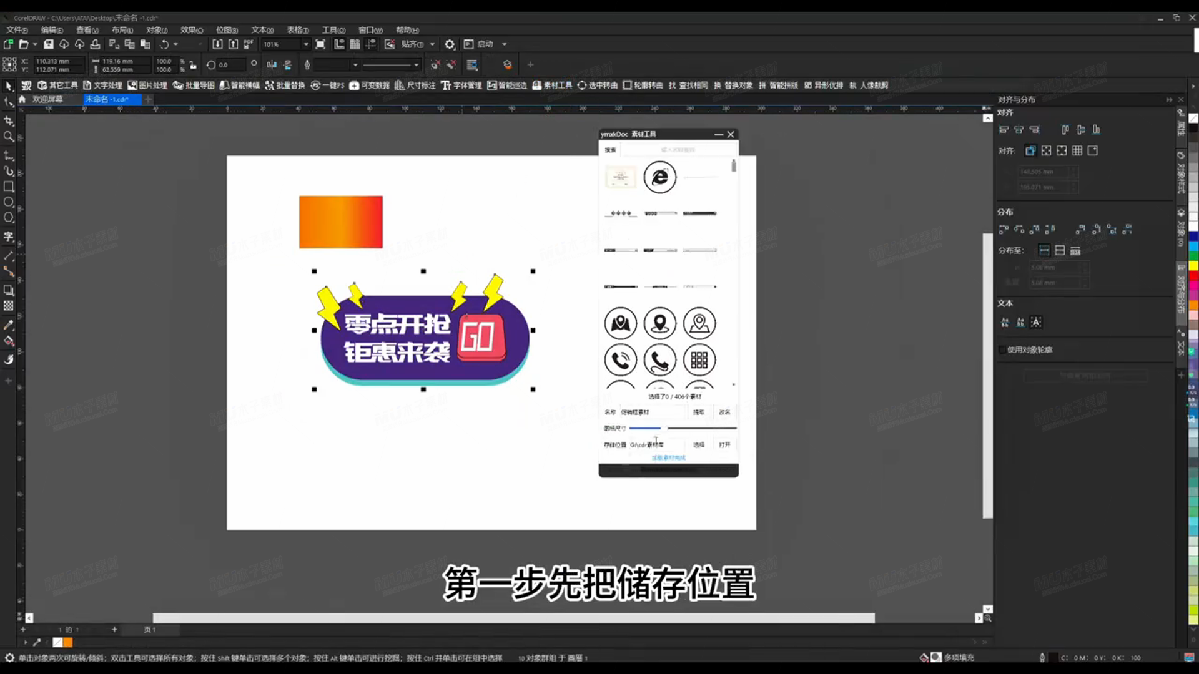Click the 选择 storage location button

699,445
